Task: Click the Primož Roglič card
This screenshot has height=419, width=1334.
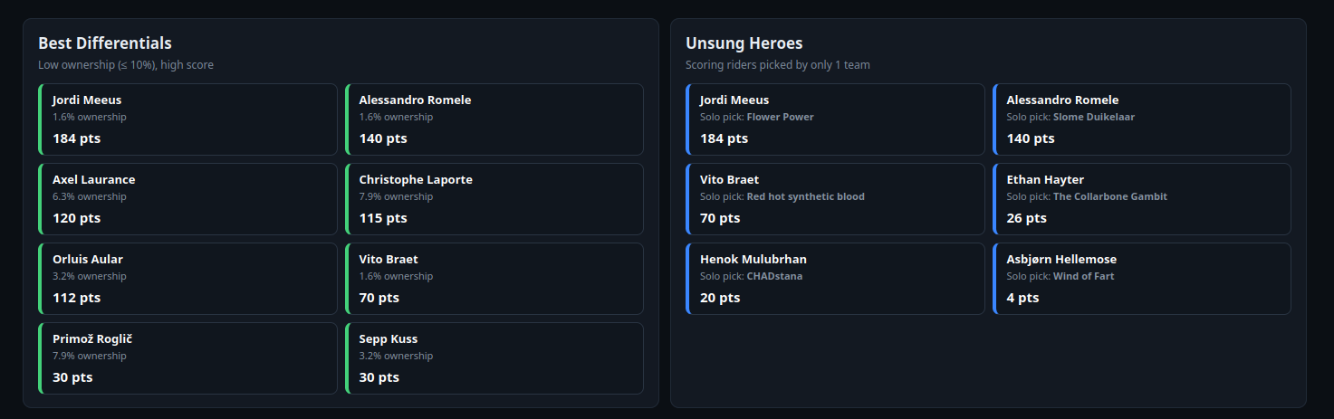Action: (187, 358)
